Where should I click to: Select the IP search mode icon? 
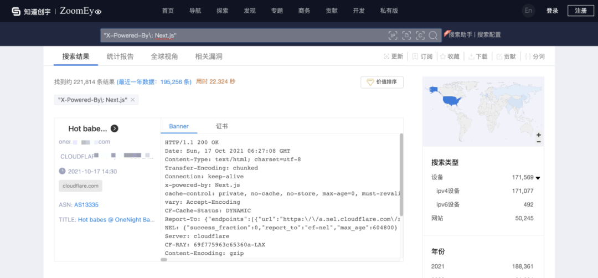pos(393,35)
